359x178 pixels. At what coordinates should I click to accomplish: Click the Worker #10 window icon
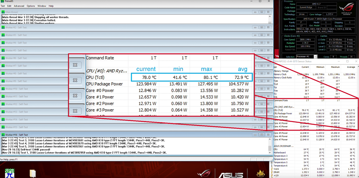pyautogui.click(x=3, y=89)
